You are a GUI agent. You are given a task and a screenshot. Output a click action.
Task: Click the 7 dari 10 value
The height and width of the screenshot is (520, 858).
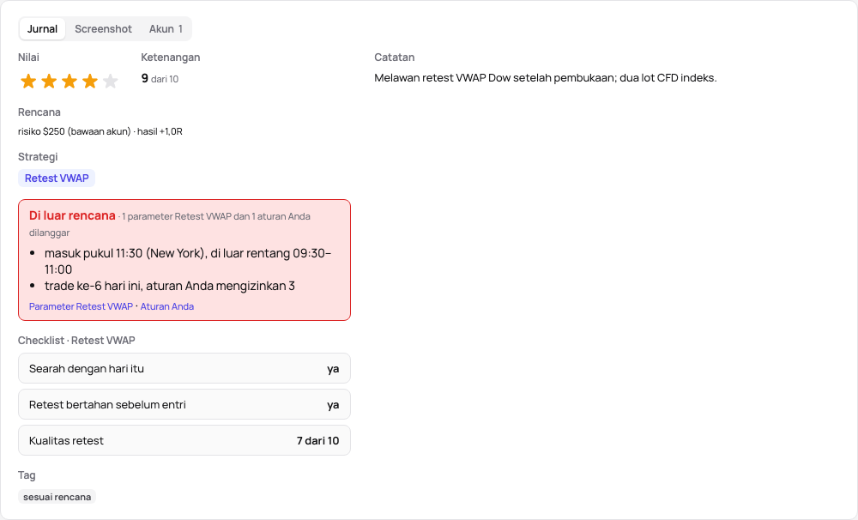(x=318, y=441)
